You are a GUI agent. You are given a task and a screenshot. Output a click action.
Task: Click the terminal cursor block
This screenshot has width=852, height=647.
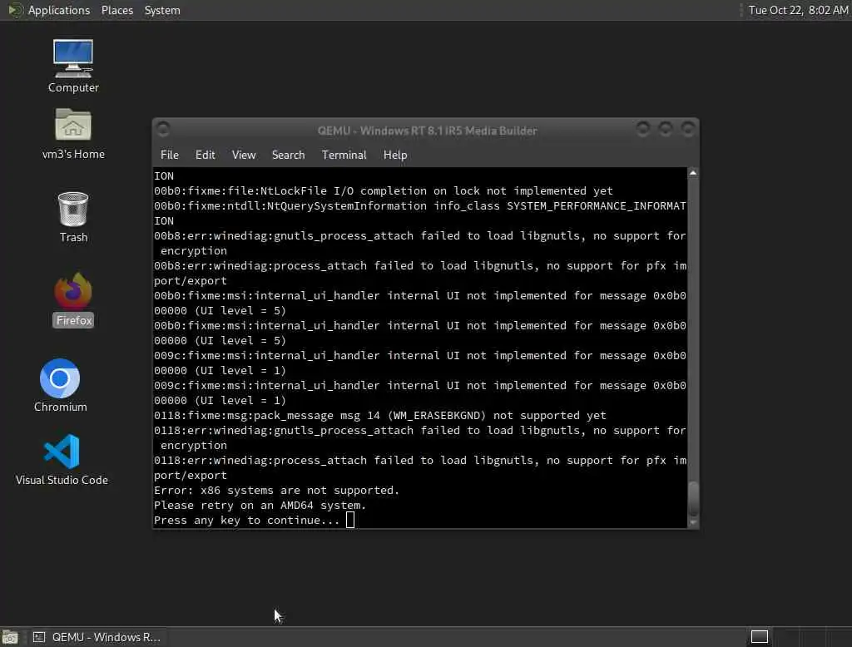(x=350, y=520)
